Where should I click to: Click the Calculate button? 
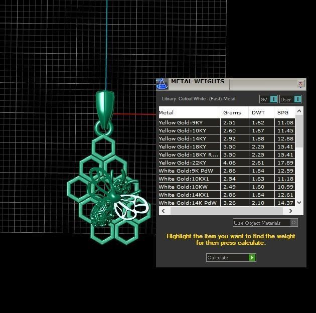tap(231, 258)
